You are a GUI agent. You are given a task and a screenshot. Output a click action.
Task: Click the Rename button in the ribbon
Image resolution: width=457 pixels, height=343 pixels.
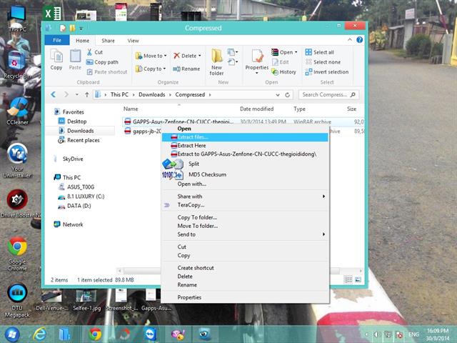coord(186,69)
